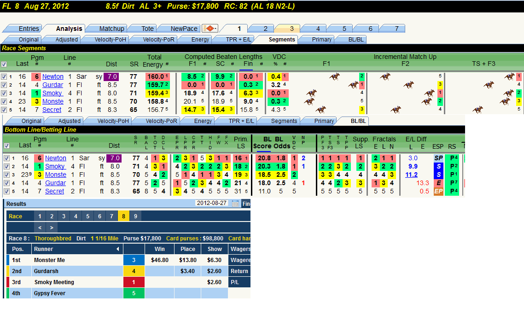Screen dimensions: 524x309
Task: Collapse the Runner column using the triangle arrow
Action: (117, 249)
